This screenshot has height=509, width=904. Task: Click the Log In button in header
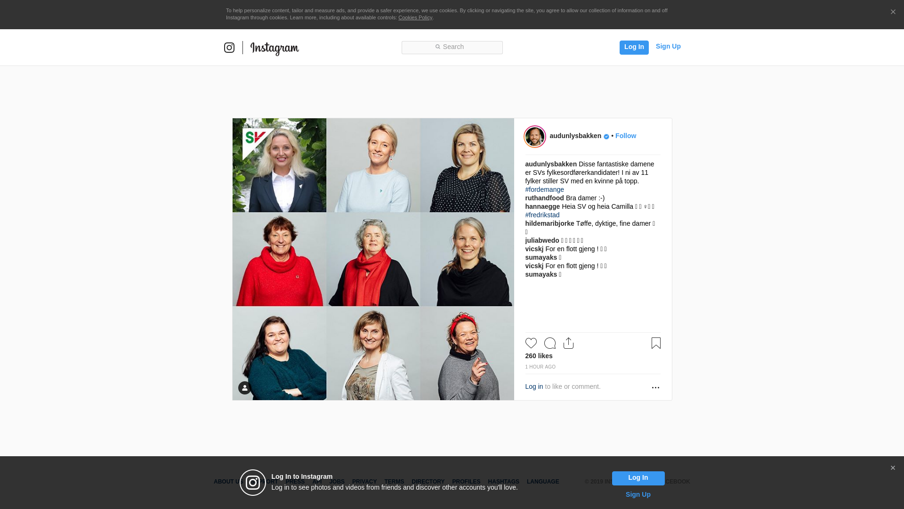point(634,47)
